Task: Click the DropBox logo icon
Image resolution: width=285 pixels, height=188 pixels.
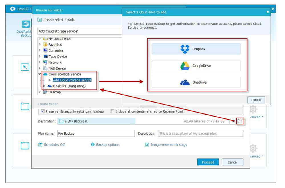Action: 185,49
